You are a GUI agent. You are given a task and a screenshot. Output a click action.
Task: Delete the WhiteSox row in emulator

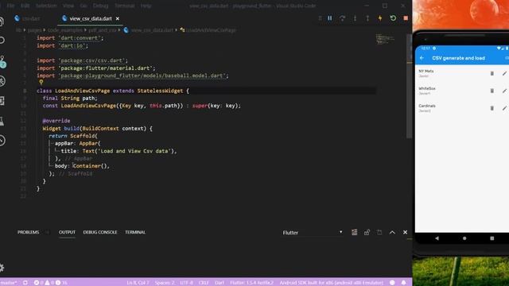(x=492, y=91)
